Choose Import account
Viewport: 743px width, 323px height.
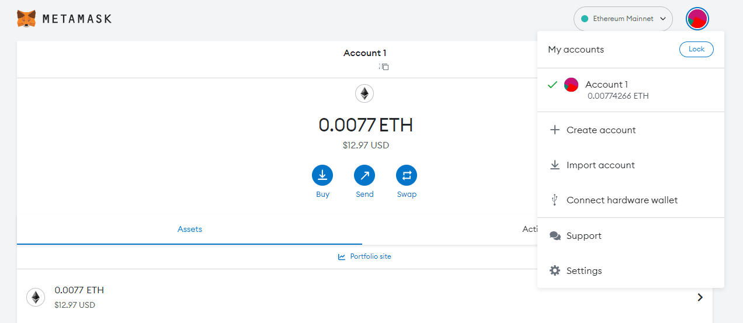click(631, 165)
